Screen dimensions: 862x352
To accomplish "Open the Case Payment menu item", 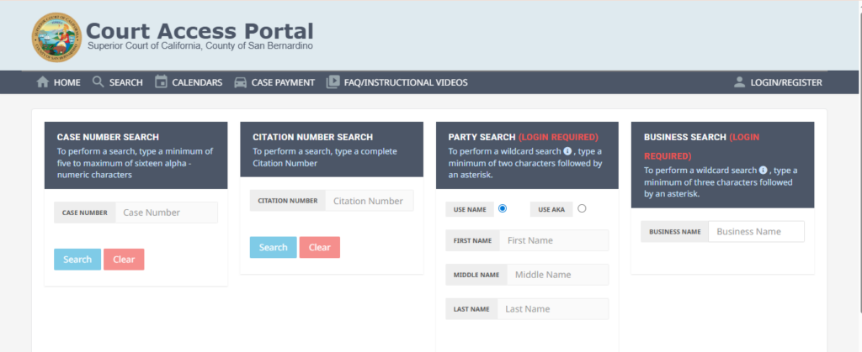I will click(283, 82).
